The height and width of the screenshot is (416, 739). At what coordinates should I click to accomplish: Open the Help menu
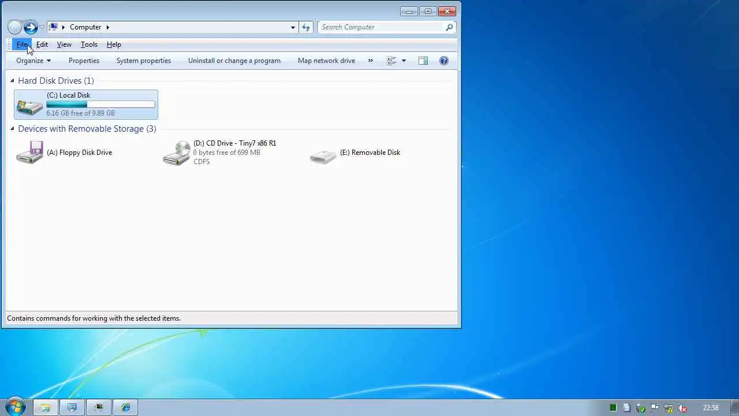[x=114, y=44]
